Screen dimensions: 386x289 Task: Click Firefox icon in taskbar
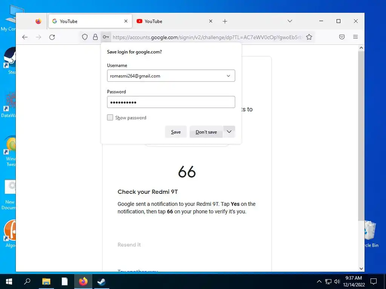point(83,281)
